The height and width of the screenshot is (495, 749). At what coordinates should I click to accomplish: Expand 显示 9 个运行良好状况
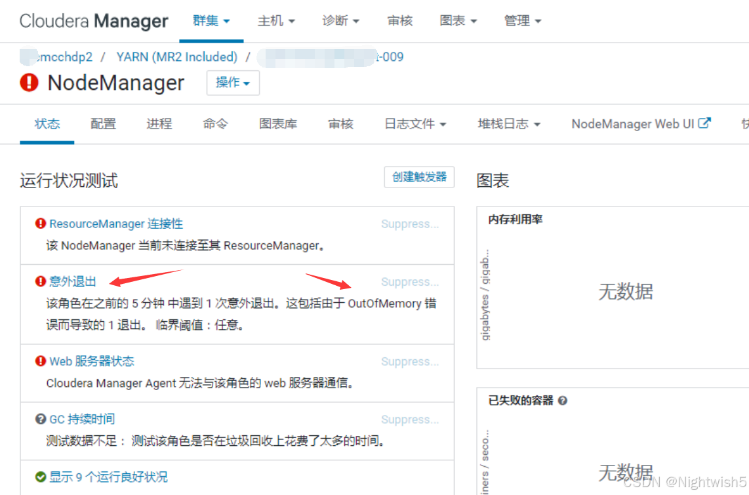pyautogui.click(x=108, y=477)
